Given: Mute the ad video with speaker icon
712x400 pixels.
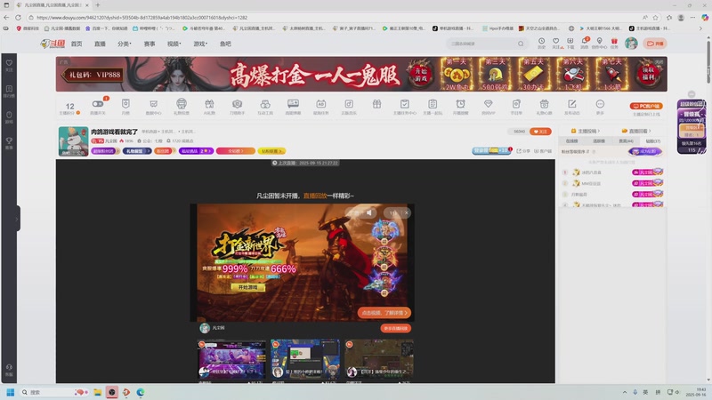Looking at the screenshot, I should (369, 212).
